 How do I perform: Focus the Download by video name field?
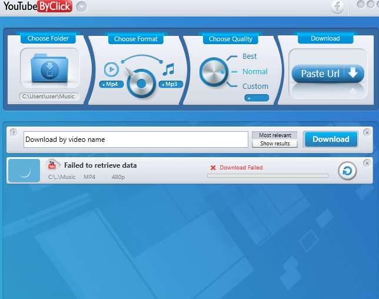tap(136, 139)
